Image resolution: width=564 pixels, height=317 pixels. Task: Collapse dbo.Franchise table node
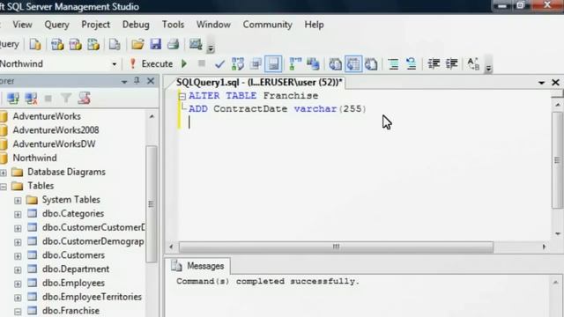coord(18,312)
